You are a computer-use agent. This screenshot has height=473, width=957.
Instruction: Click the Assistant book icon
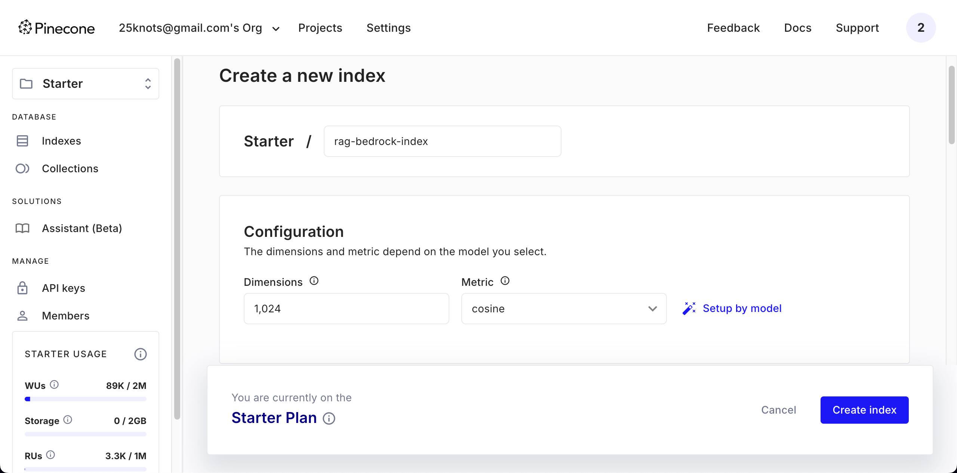(x=22, y=228)
